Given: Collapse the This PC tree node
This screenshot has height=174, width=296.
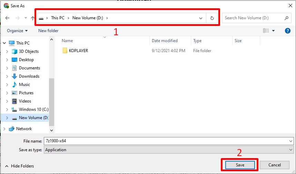Looking at the screenshot, I should [4, 43].
